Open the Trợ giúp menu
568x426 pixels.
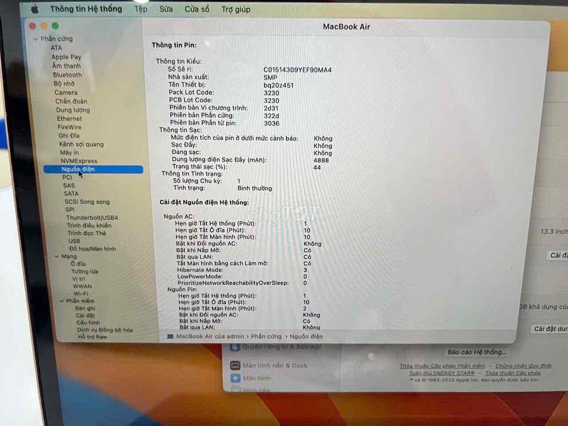click(236, 9)
